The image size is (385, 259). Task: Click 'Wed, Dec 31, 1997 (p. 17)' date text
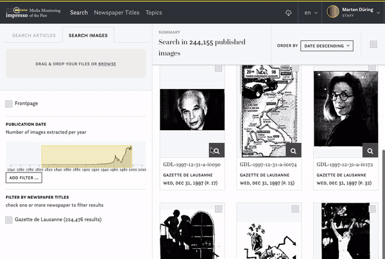coord(191,183)
